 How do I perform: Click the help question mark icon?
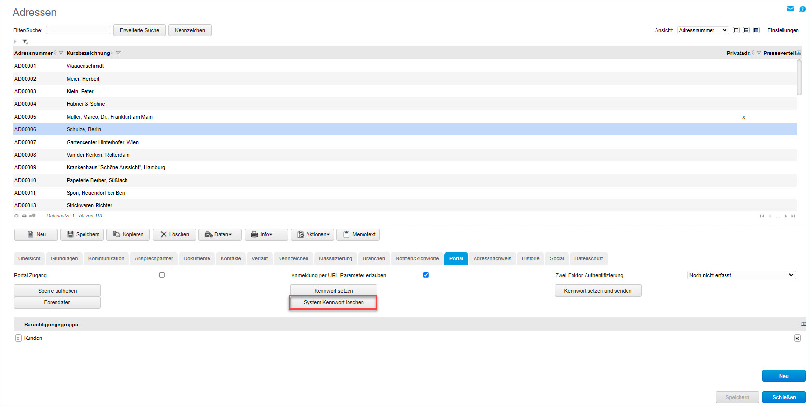pos(802,9)
